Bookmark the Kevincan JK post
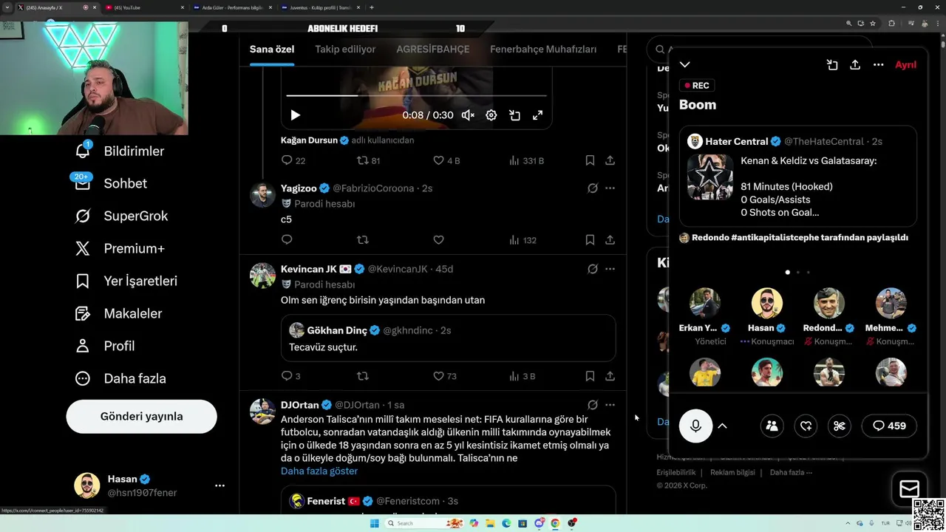946x532 pixels. [590, 376]
